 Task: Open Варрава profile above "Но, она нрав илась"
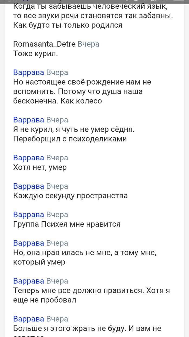[29, 243]
